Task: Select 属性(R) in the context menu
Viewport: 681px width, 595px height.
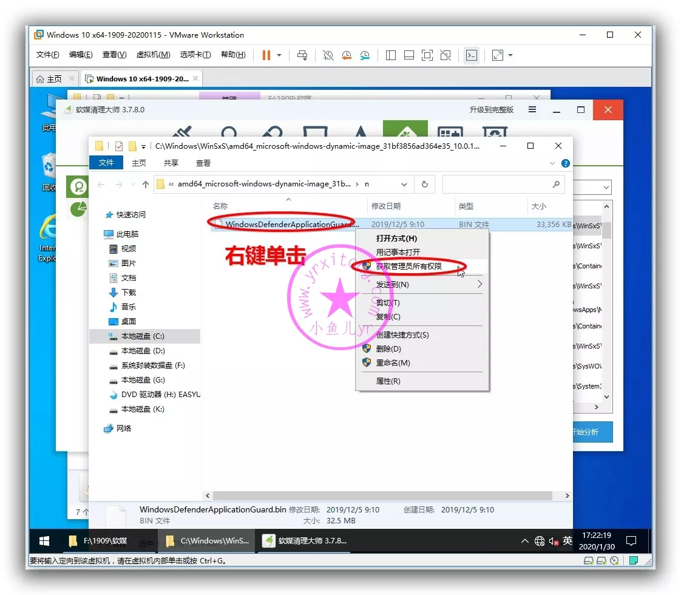Action: tap(388, 381)
